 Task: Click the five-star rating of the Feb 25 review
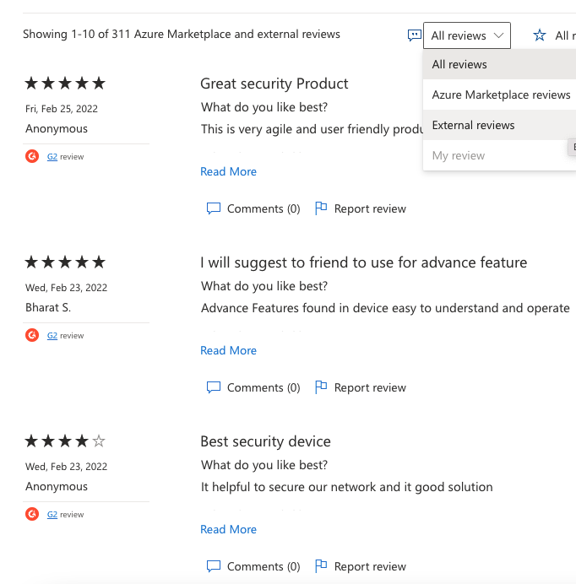65,83
